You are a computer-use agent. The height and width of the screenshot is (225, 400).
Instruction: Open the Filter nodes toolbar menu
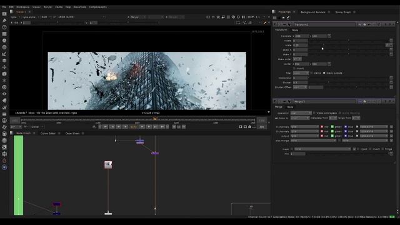[x=4, y=47]
